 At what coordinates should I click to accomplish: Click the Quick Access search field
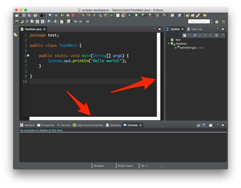coord(199,21)
